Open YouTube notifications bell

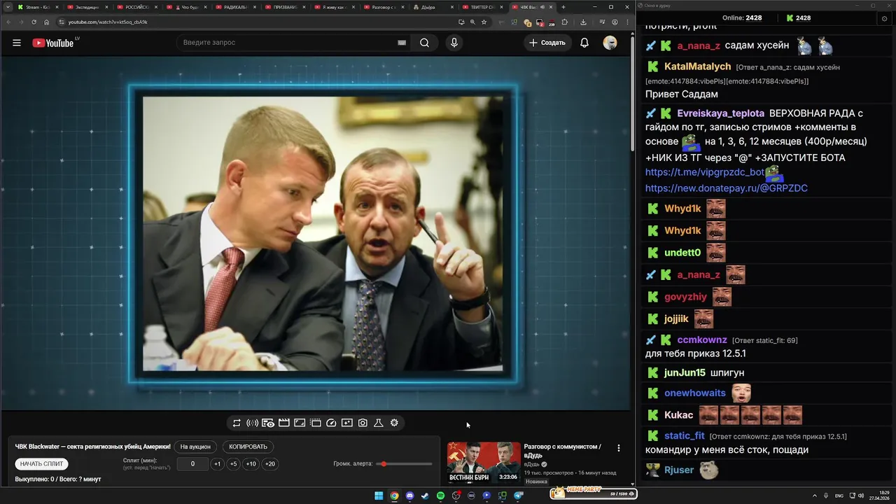584,43
